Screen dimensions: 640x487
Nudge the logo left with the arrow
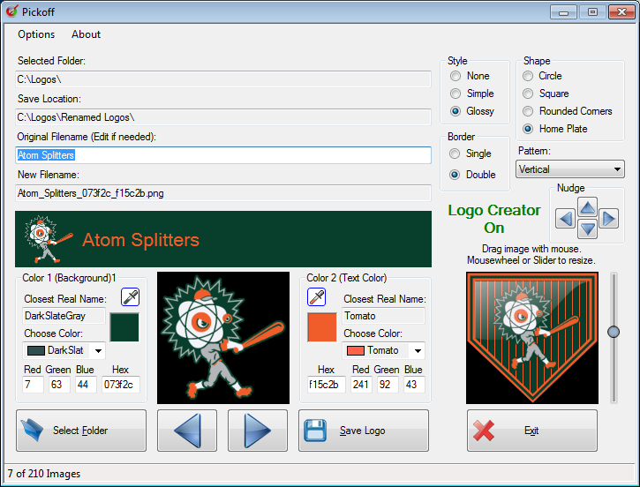click(x=566, y=219)
